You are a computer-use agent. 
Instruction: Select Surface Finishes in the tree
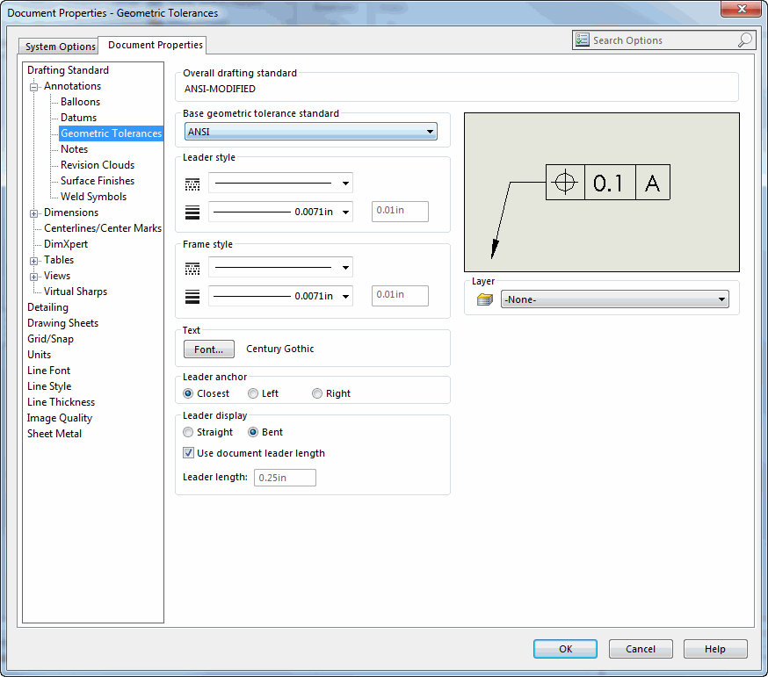(x=98, y=181)
